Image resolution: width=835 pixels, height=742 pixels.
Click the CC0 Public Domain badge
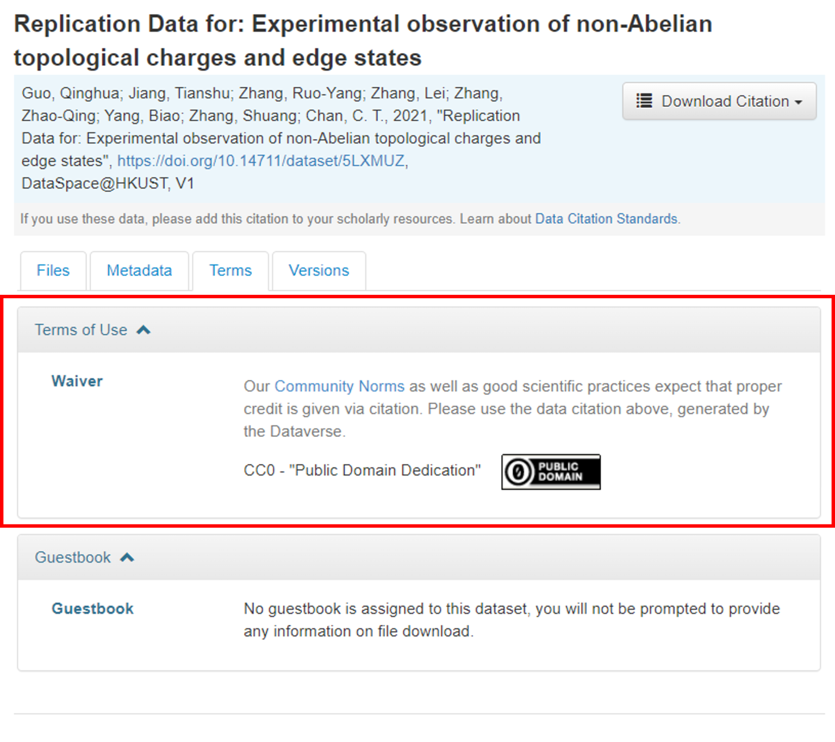tap(550, 472)
